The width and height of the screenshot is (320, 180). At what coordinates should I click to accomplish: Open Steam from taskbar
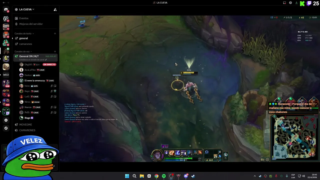(x=193, y=176)
